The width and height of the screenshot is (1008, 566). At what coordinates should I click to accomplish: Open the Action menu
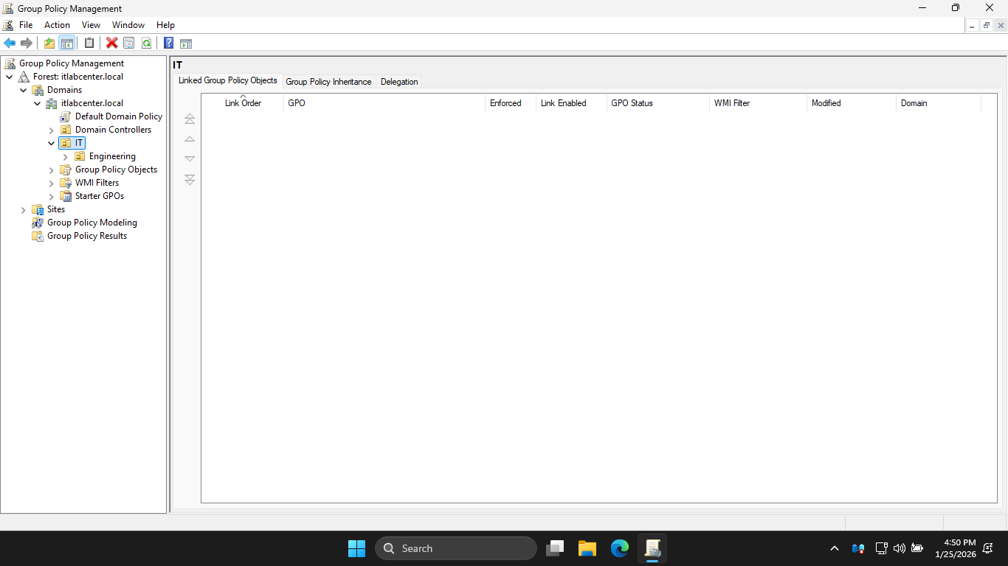[57, 25]
